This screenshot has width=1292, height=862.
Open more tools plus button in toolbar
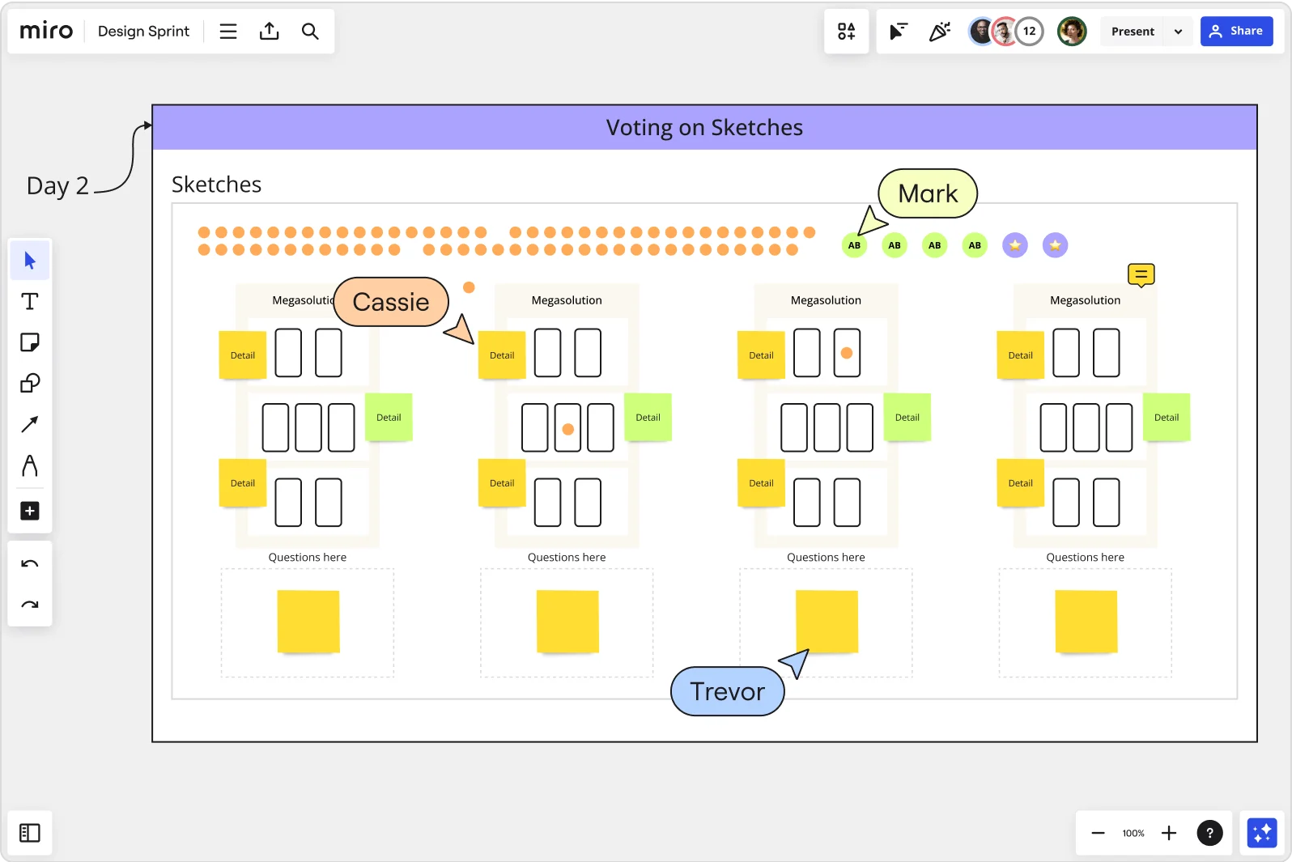coord(30,511)
